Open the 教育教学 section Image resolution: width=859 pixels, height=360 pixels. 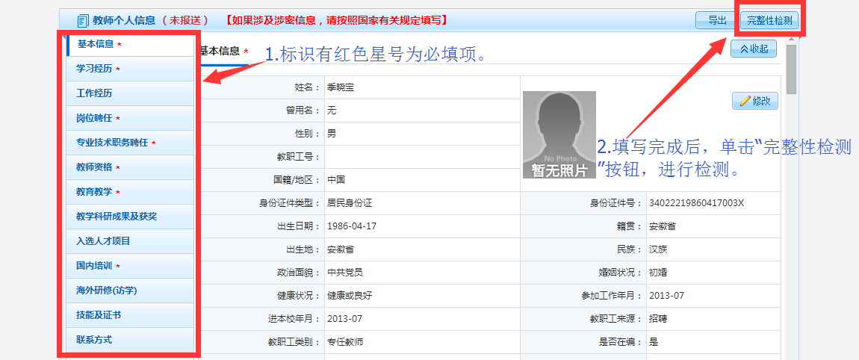point(94,192)
